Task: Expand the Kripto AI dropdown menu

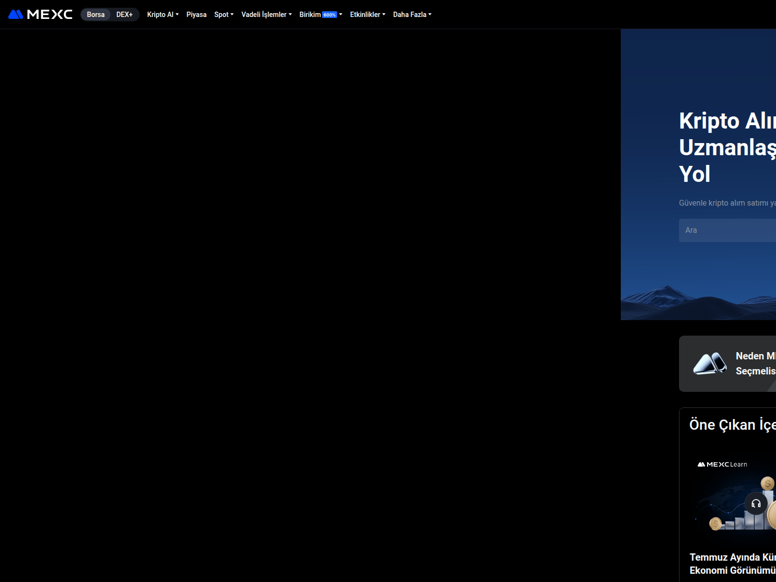Action: pos(163,15)
